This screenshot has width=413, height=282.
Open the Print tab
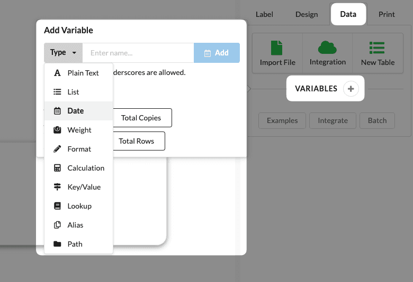click(387, 14)
